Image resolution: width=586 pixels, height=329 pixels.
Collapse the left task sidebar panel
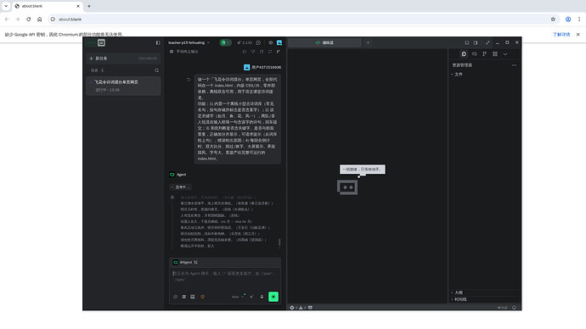pos(158,43)
